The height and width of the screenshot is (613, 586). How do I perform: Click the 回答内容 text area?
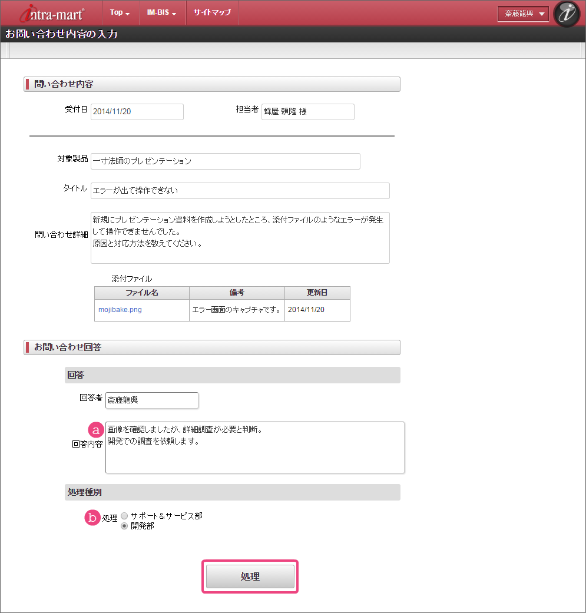[255, 448]
